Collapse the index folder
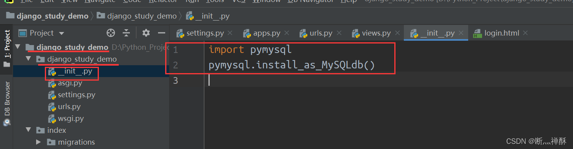 (x=28, y=130)
